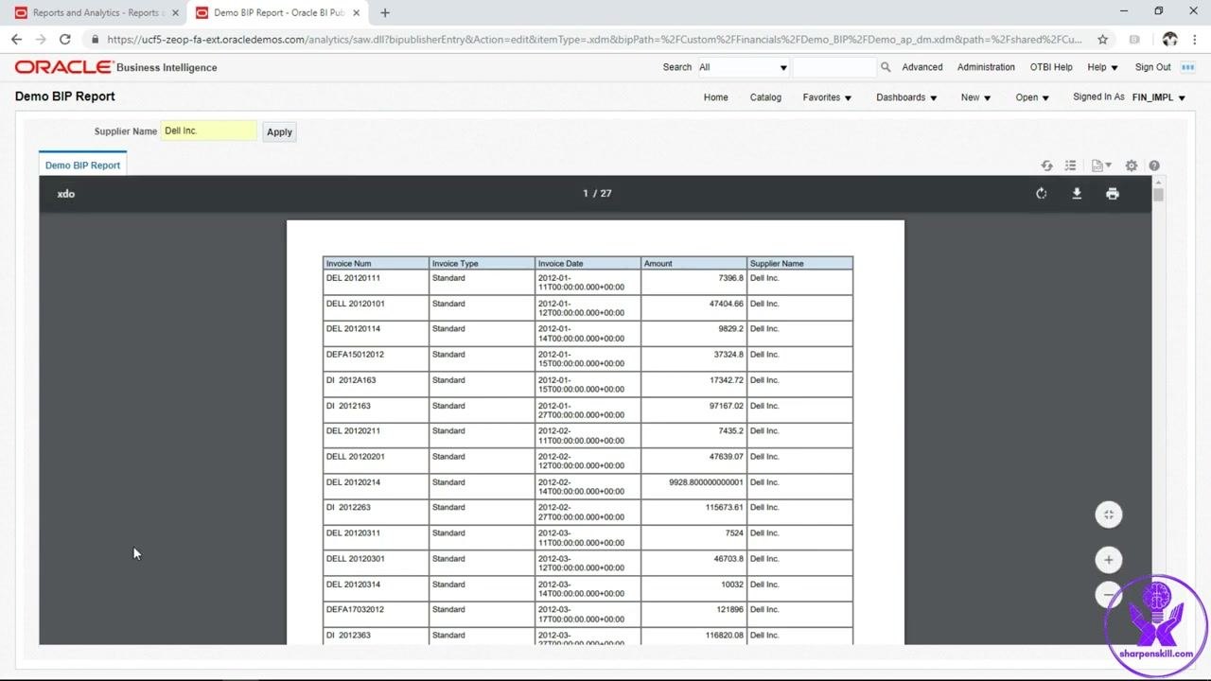Screen dimensions: 1211x681
Task: Open the Administration link
Action: pyautogui.click(x=986, y=67)
